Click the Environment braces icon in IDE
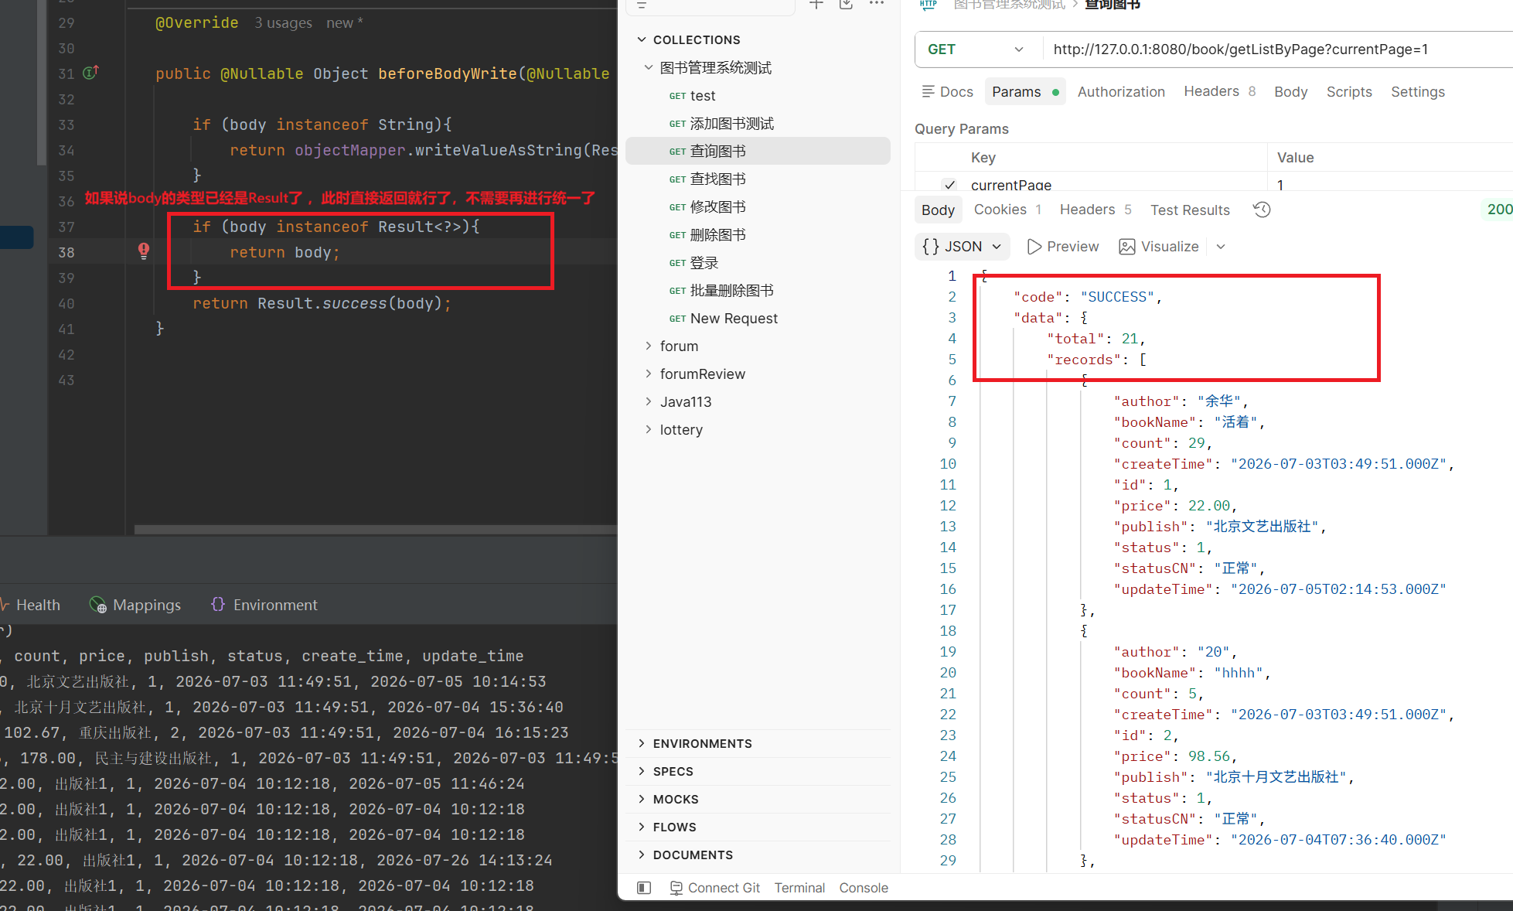1513x911 pixels. (218, 604)
